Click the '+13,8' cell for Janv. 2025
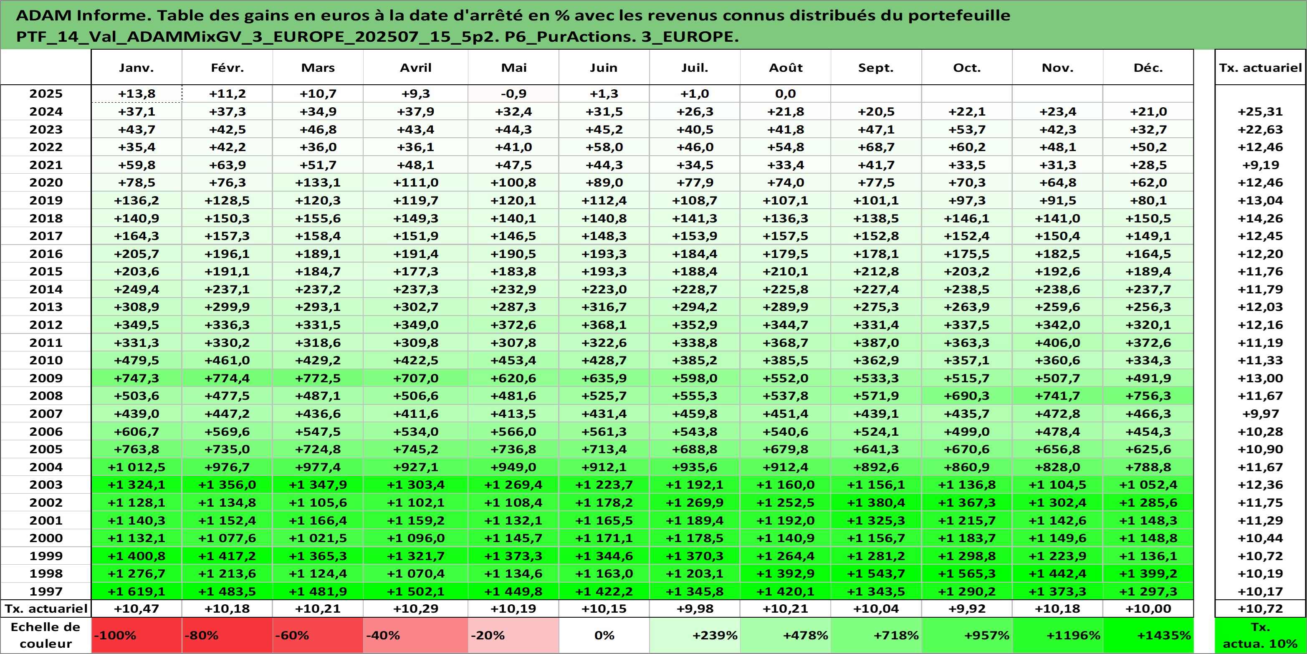The height and width of the screenshot is (654, 1307). coord(137,94)
